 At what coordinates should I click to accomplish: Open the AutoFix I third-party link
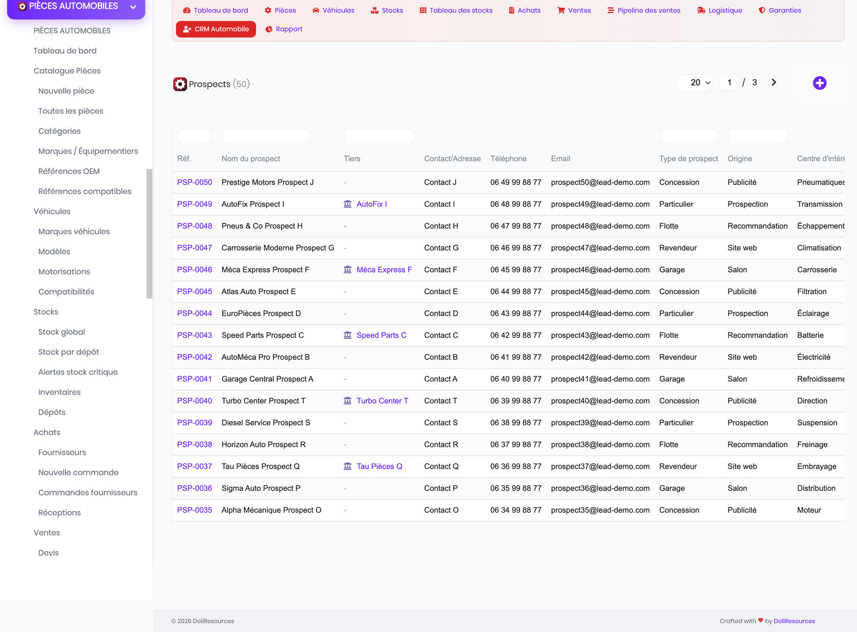[372, 204]
